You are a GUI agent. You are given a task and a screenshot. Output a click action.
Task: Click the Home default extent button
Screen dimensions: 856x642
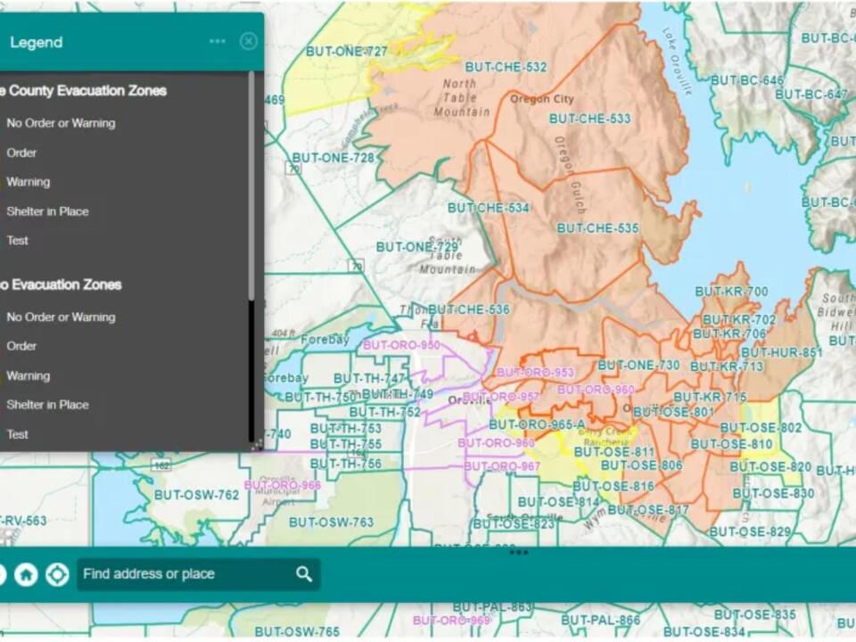26,574
